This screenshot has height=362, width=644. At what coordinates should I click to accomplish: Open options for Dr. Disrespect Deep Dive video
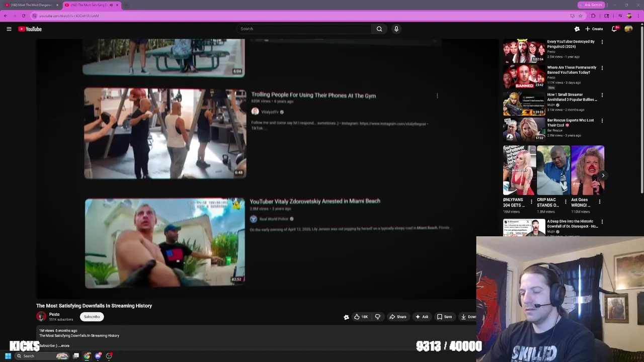point(602,222)
